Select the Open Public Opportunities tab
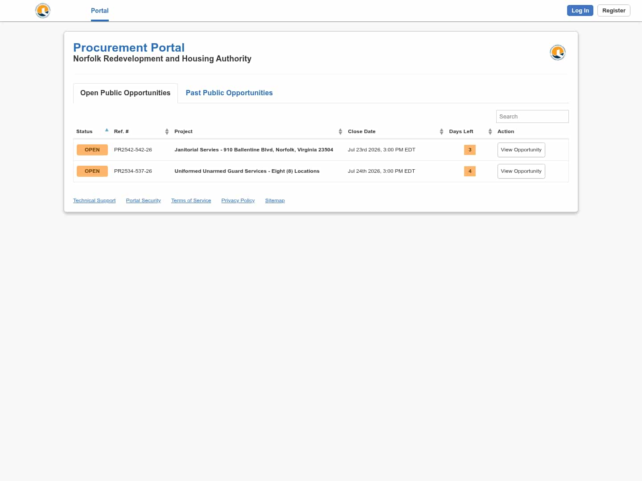 click(125, 93)
